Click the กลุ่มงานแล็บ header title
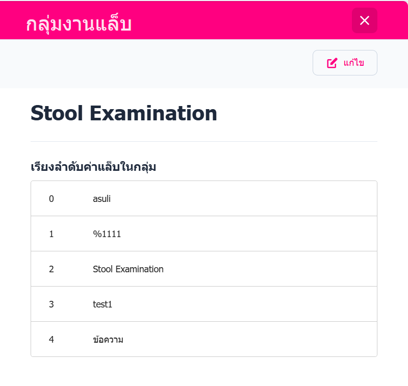The image size is (408, 386). point(79,24)
